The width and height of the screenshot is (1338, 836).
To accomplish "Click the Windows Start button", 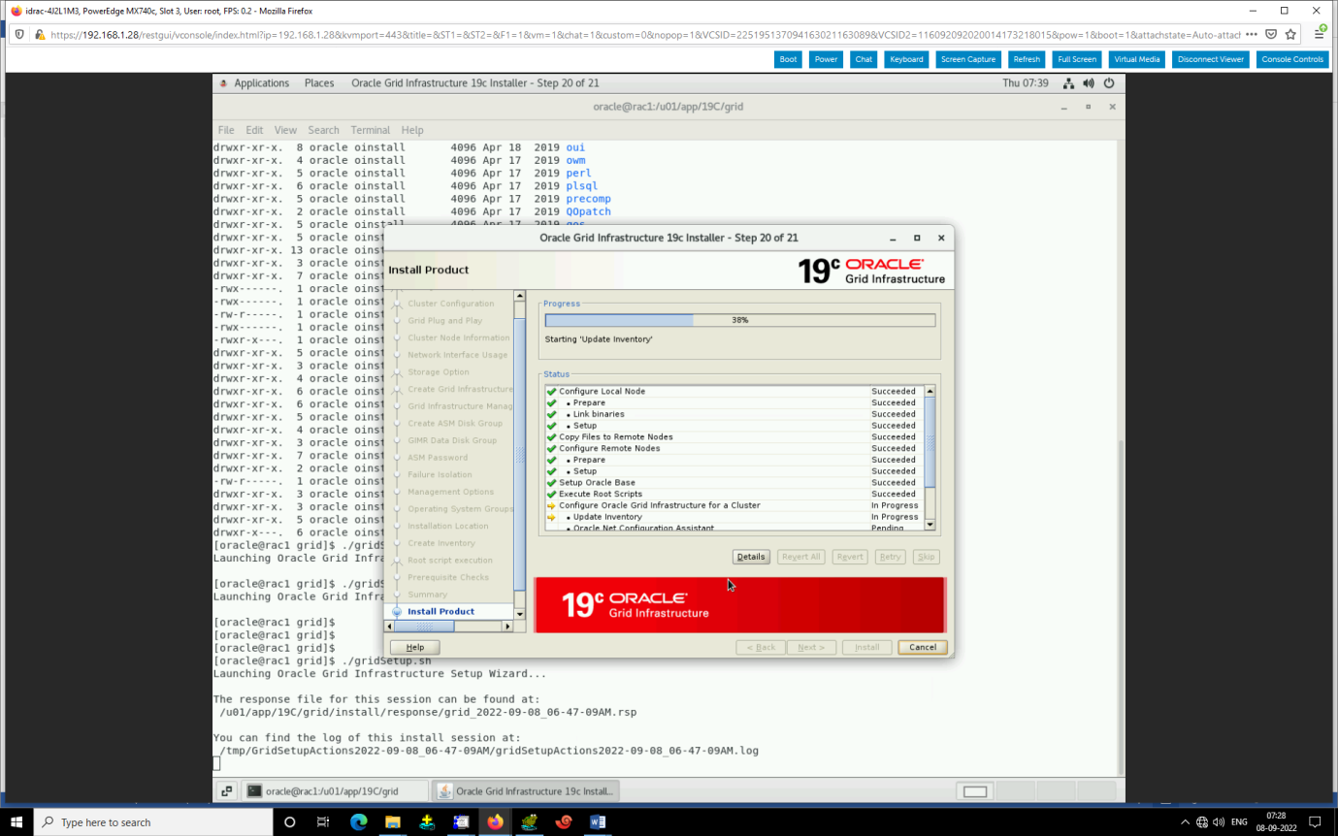I will coord(16,821).
